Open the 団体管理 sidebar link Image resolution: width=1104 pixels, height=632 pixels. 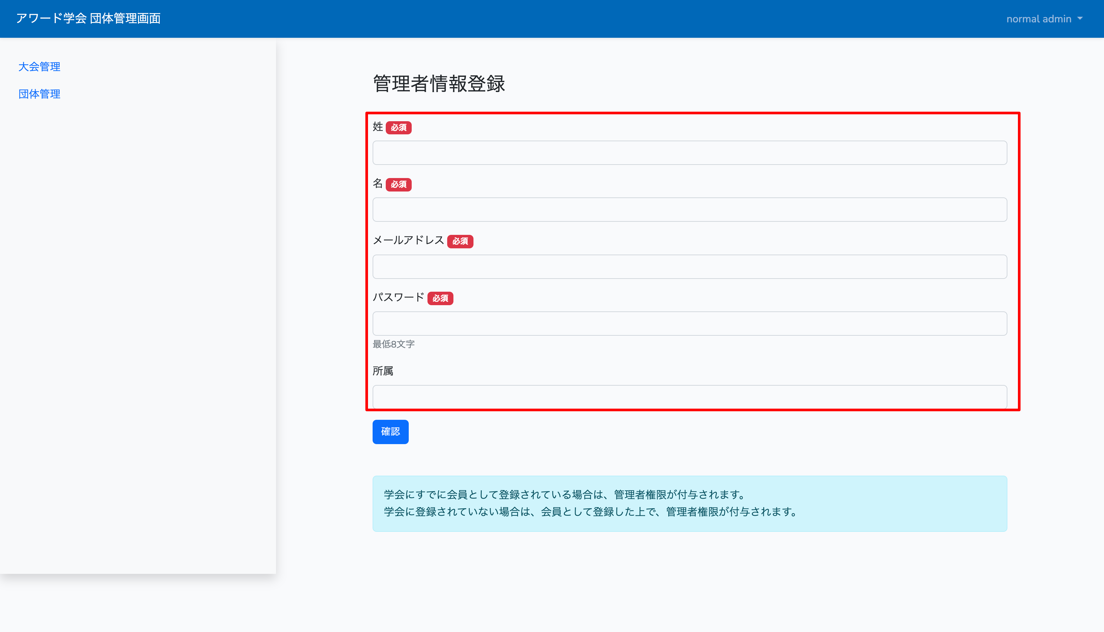[x=39, y=94]
